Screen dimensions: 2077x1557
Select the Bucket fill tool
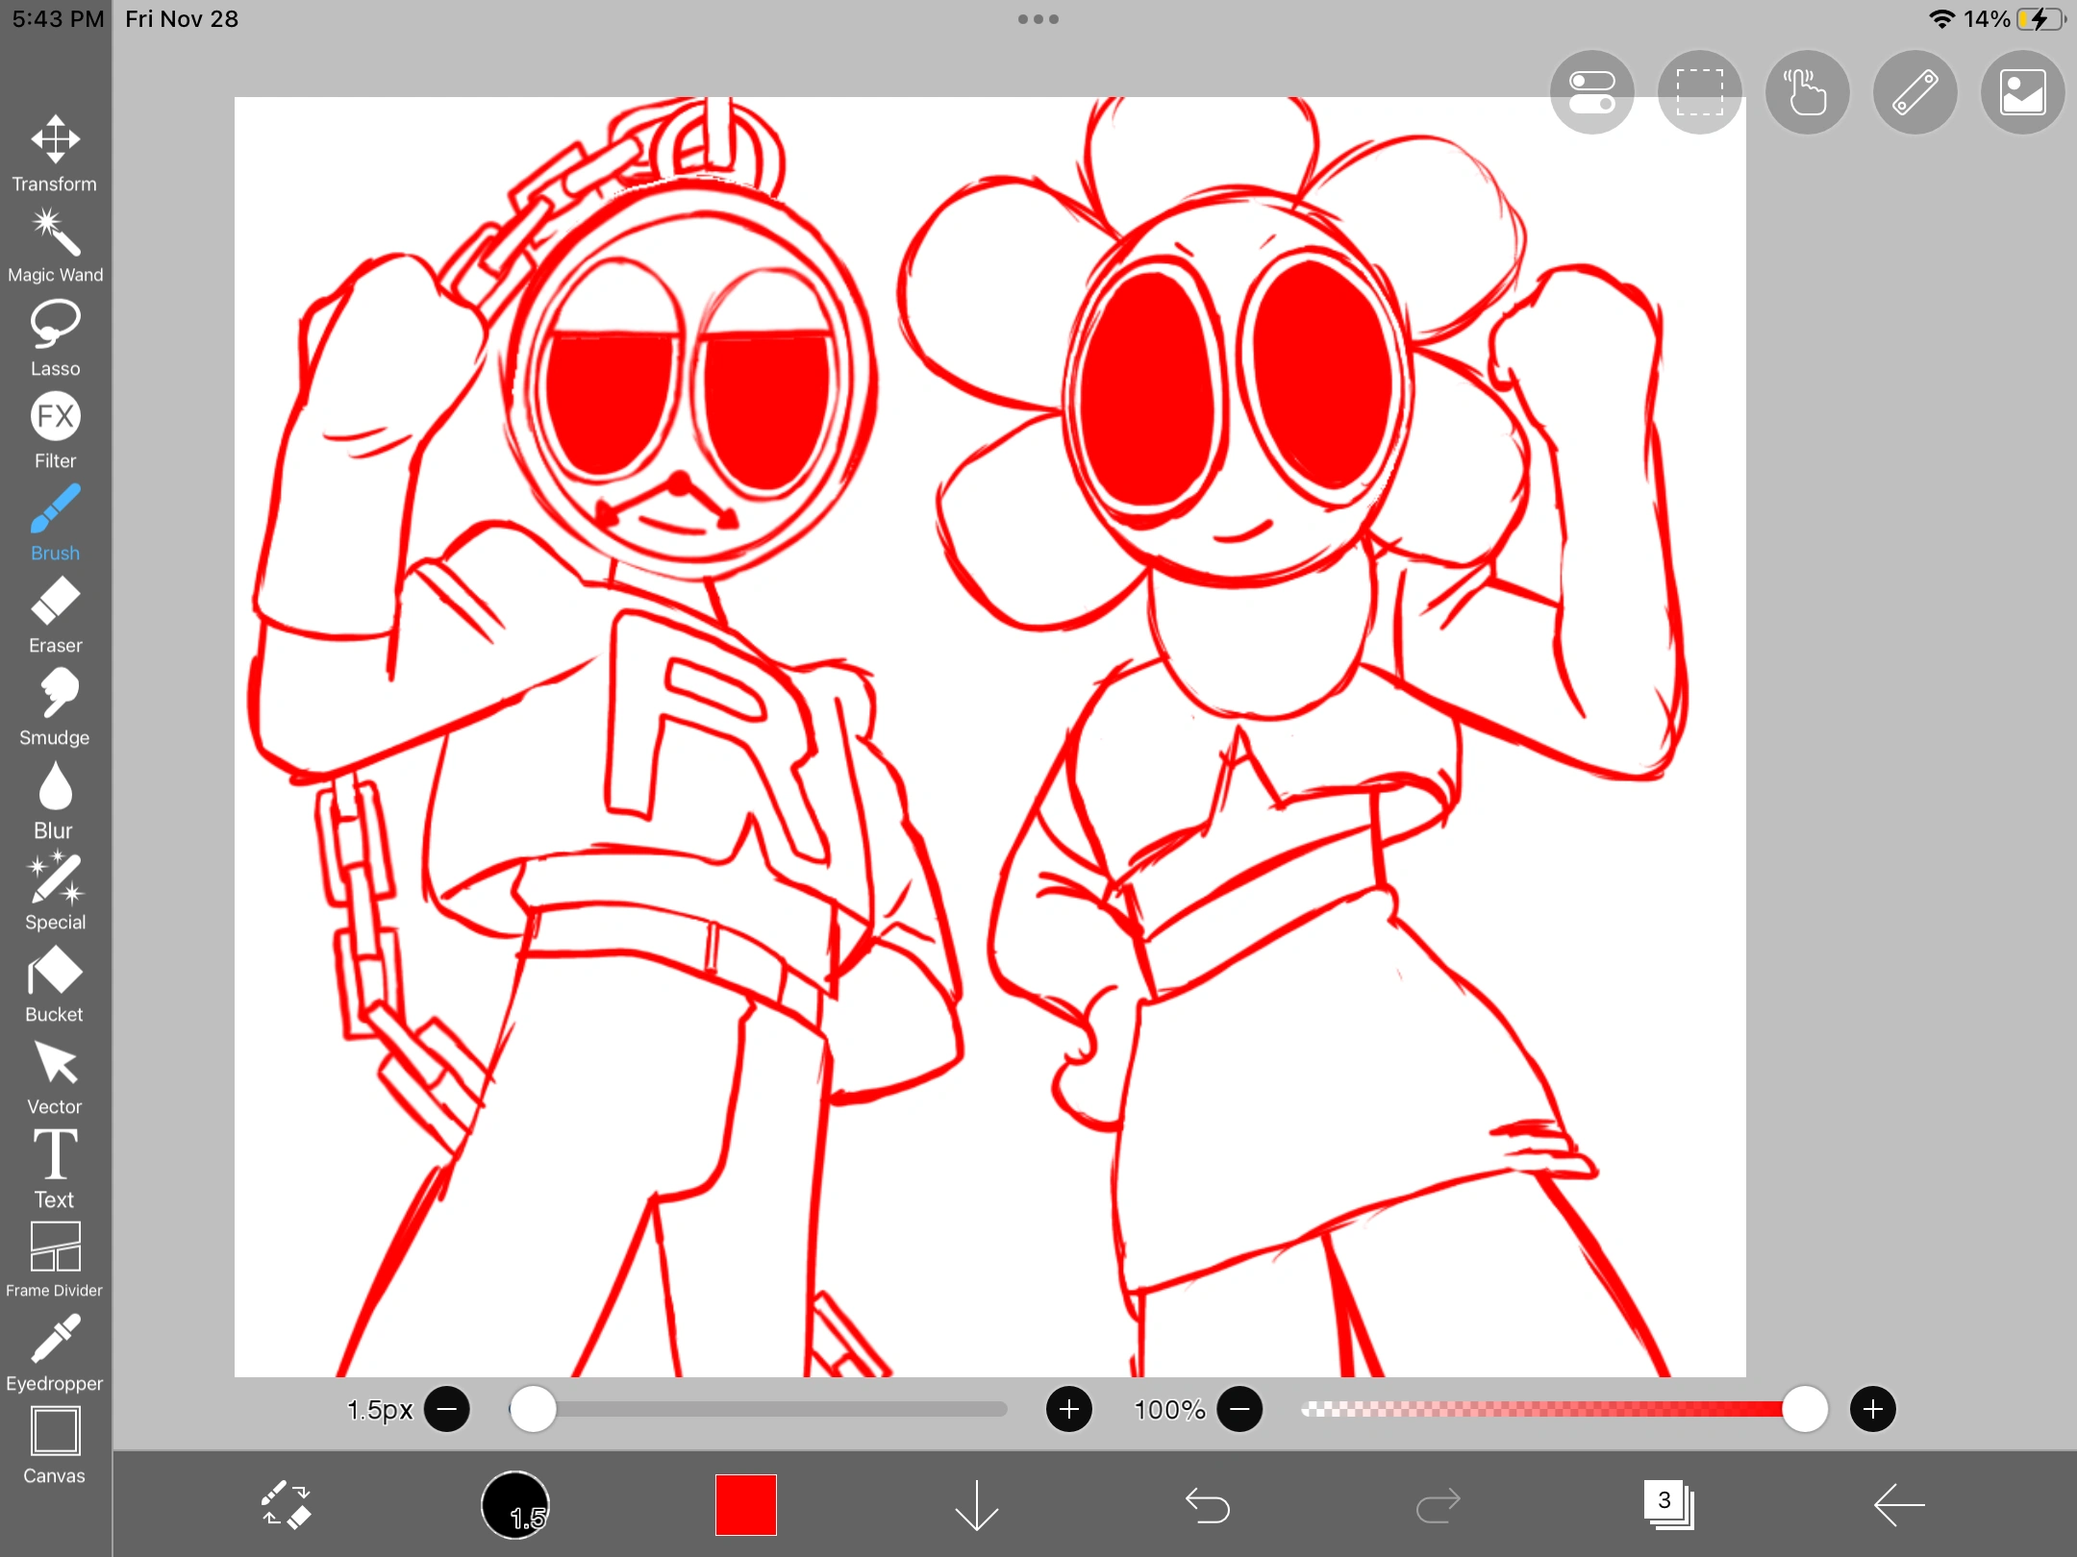point(55,983)
